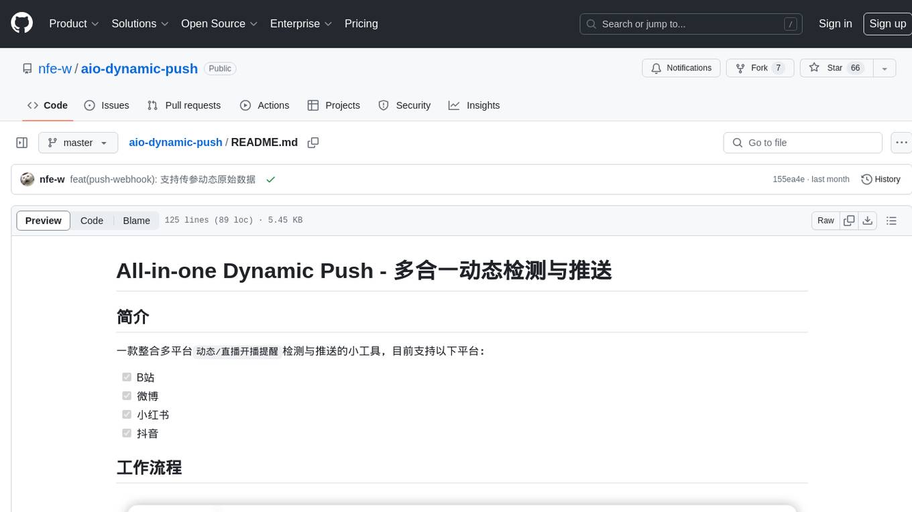Image resolution: width=912 pixels, height=512 pixels.
Task: Click the Raw button
Action: pyautogui.click(x=825, y=220)
